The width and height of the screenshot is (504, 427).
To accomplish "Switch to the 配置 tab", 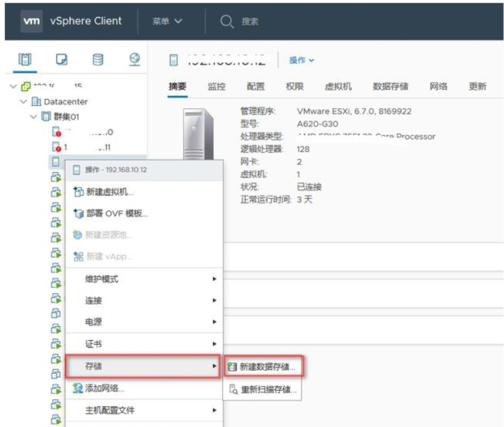I will click(x=256, y=86).
